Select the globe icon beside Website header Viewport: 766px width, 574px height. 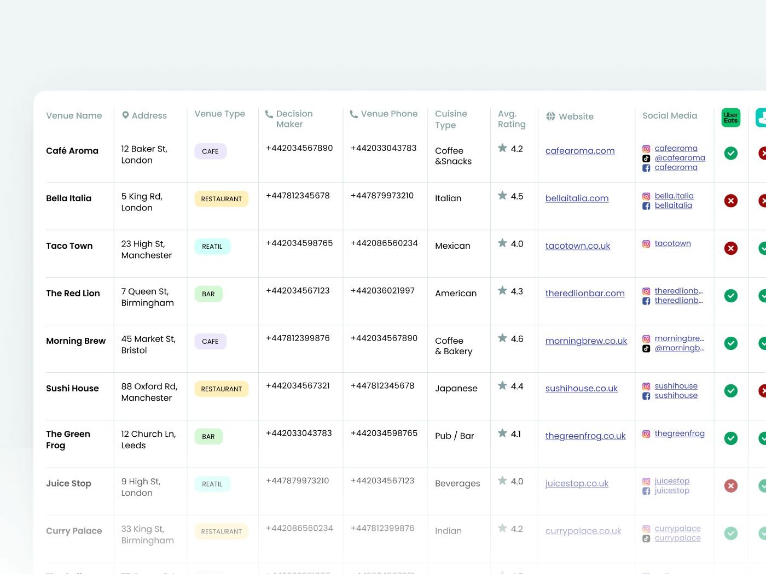pos(549,116)
